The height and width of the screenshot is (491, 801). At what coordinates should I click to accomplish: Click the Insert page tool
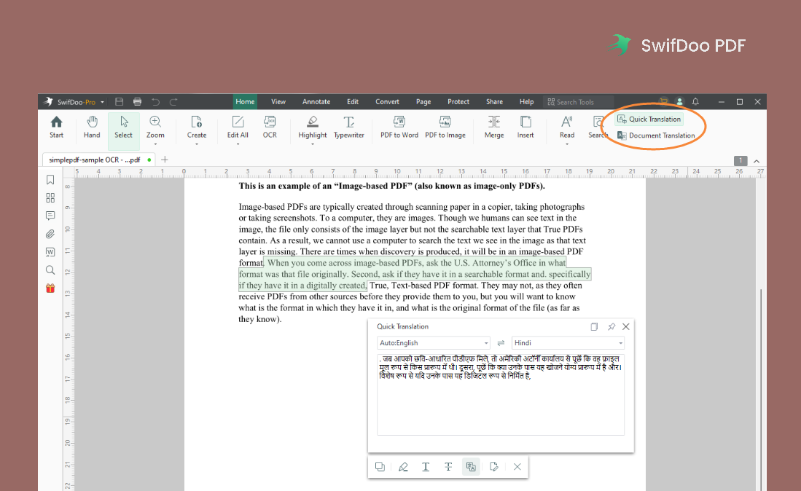tap(525, 127)
